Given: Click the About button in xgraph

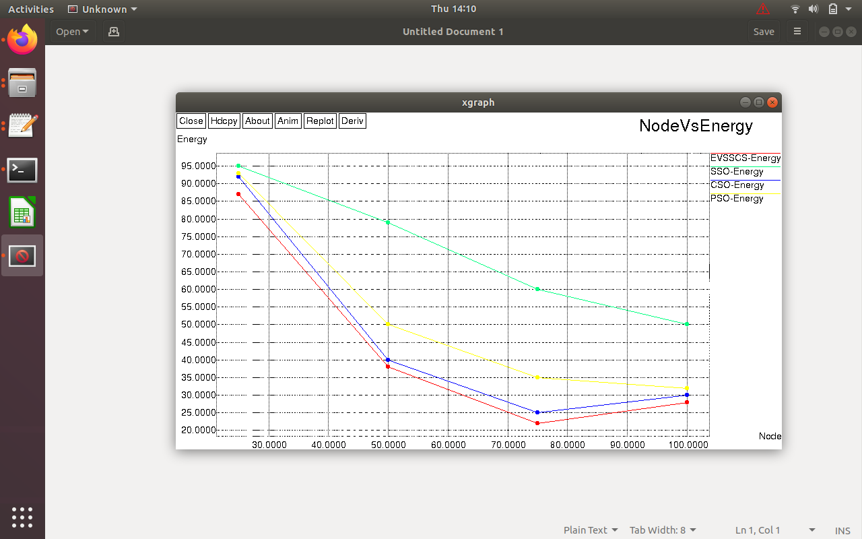Looking at the screenshot, I should (257, 121).
